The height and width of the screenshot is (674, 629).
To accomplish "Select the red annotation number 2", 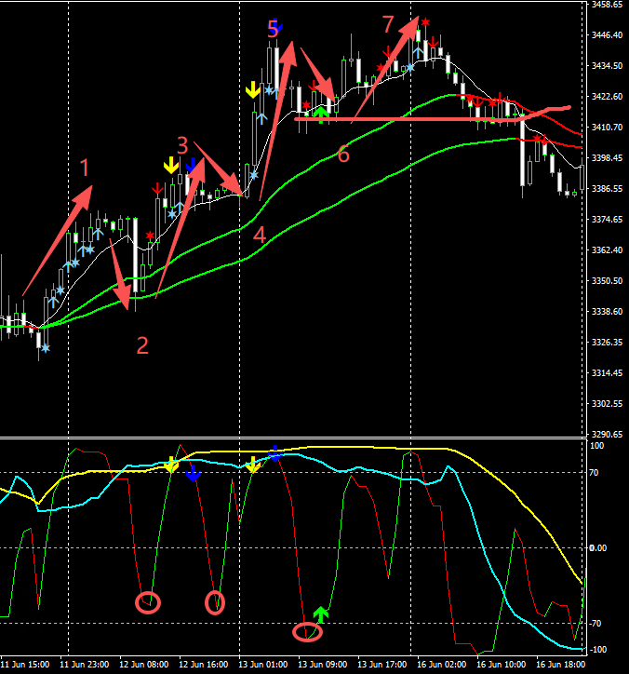I will (142, 346).
